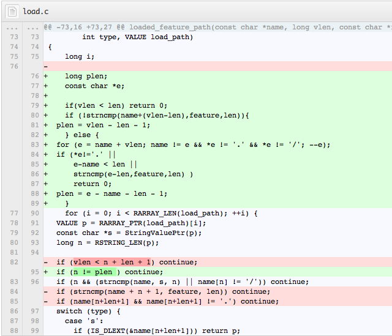Click the line 'long n = RSTRING_LEN(p);'
Viewport: 392px width, 336px height.
(108, 242)
